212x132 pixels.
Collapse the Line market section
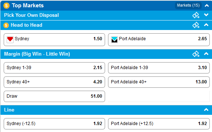(x=206, y=110)
